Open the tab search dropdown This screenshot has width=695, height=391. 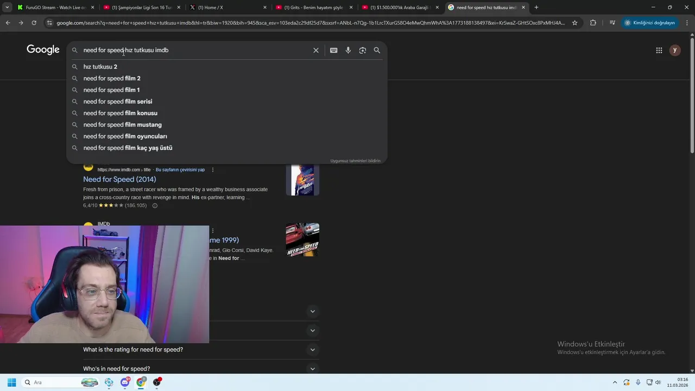point(7,8)
